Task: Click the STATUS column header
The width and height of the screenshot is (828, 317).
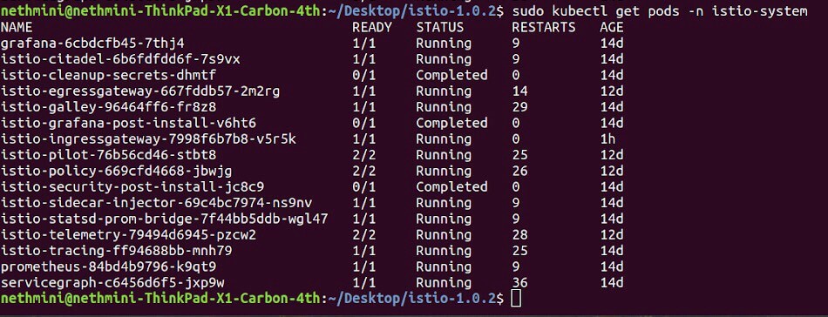Action: tap(440, 27)
